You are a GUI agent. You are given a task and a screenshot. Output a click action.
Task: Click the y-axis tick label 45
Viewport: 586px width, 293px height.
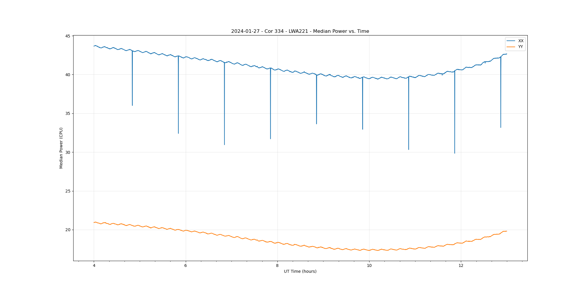[68, 36]
